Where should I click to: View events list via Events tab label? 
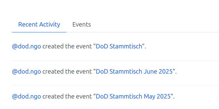[82, 25]
